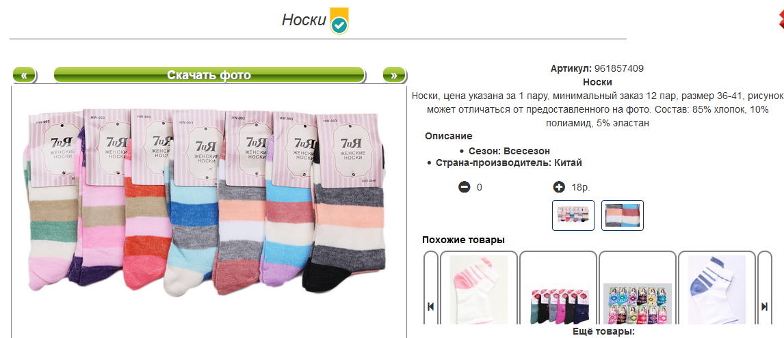Click the red icon in top-right corner
784x338 pixels.
[x=781, y=20]
